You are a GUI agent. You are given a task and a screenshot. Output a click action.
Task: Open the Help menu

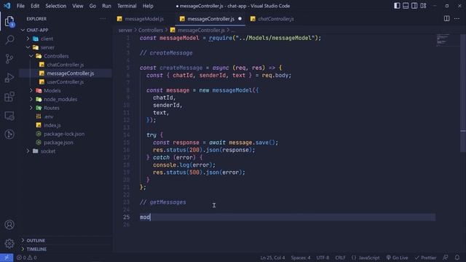click(x=148, y=6)
